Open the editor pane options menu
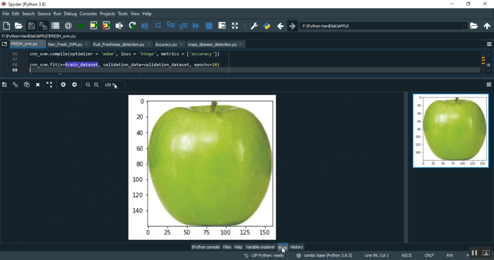 click(x=489, y=44)
